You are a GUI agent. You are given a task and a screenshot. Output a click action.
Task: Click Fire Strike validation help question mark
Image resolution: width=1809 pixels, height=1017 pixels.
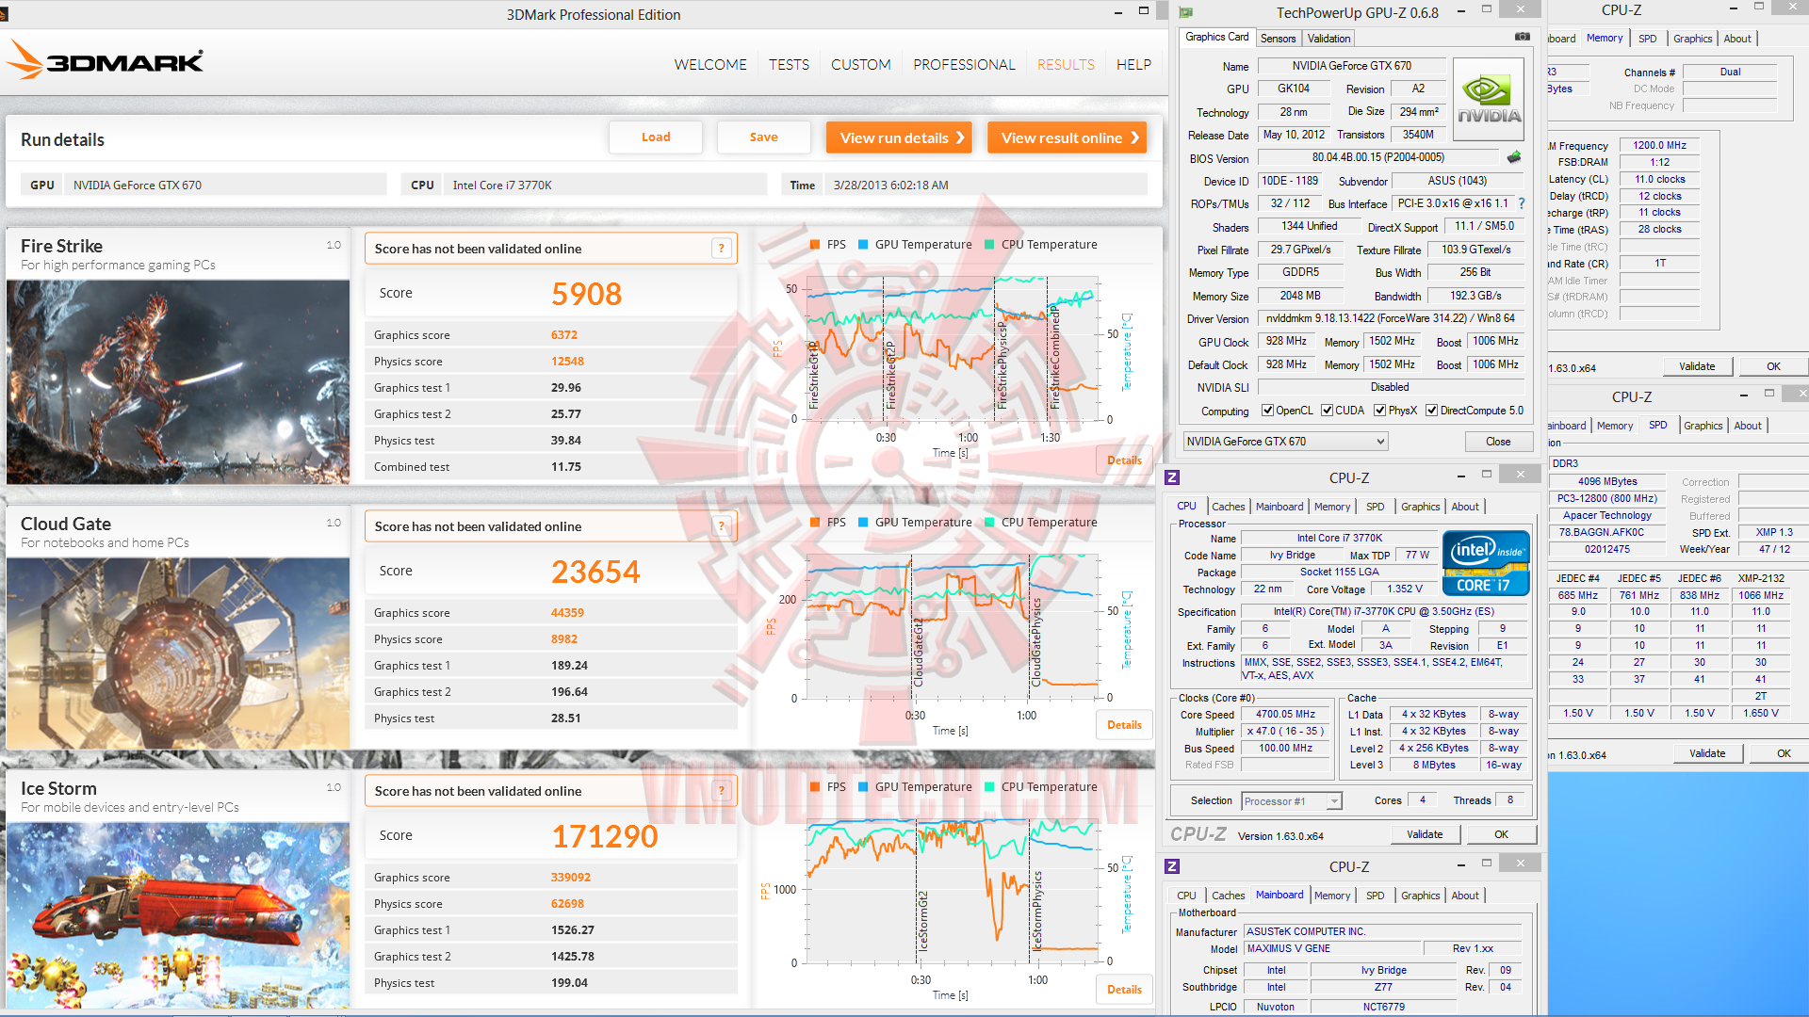722,249
